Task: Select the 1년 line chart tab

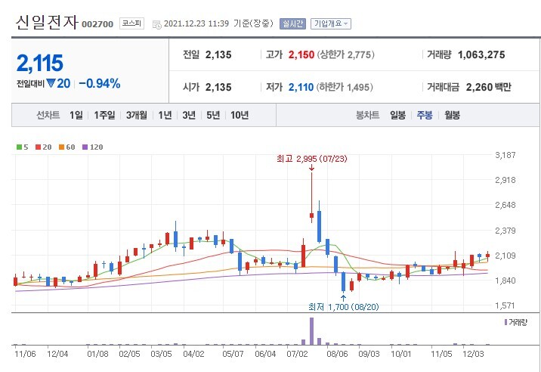Action: click(x=165, y=115)
